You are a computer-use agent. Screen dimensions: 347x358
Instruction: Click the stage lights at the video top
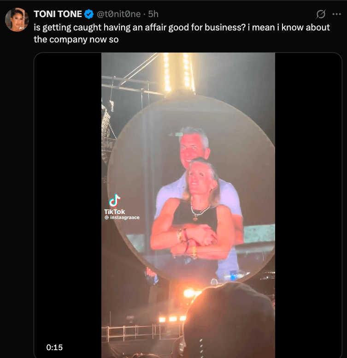tap(176, 72)
